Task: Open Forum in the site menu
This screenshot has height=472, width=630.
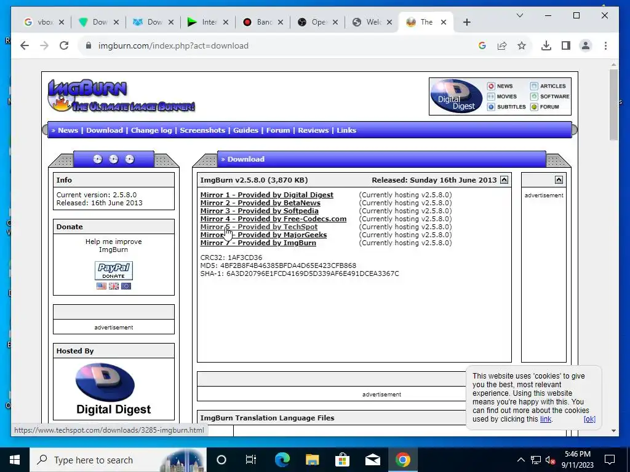Action: pos(278,130)
